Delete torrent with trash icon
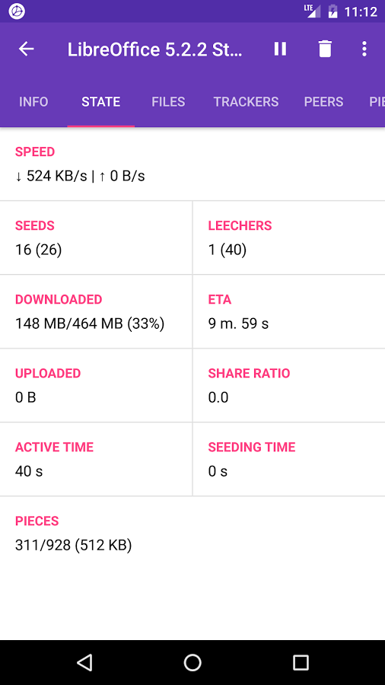The width and height of the screenshot is (385, 685). (x=325, y=49)
